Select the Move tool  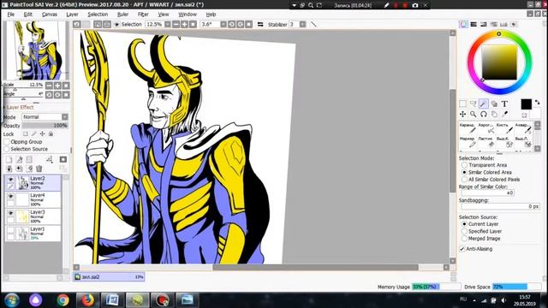pos(462,114)
